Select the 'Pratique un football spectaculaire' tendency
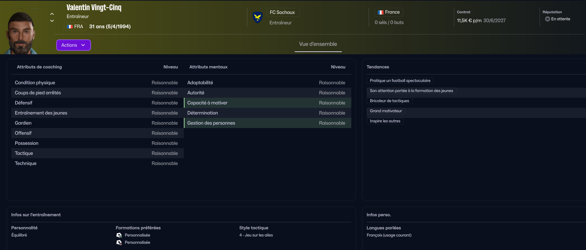This screenshot has height=250, width=586. [400, 81]
